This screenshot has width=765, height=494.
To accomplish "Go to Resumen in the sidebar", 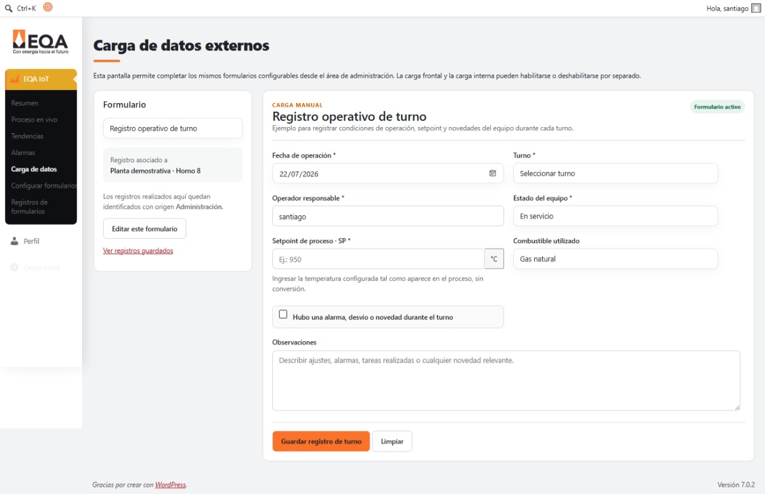I will pyautogui.click(x=25, y=103).
